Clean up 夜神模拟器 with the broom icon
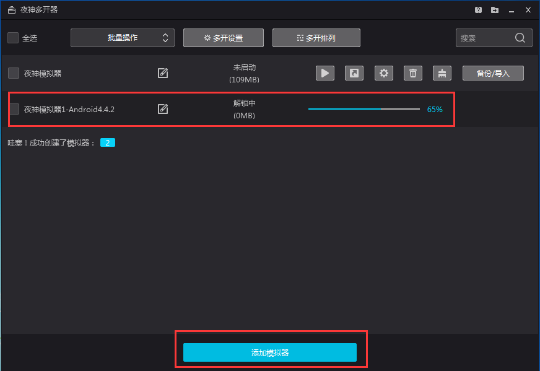Screen dimensions: 540x371 pos(442,72)
